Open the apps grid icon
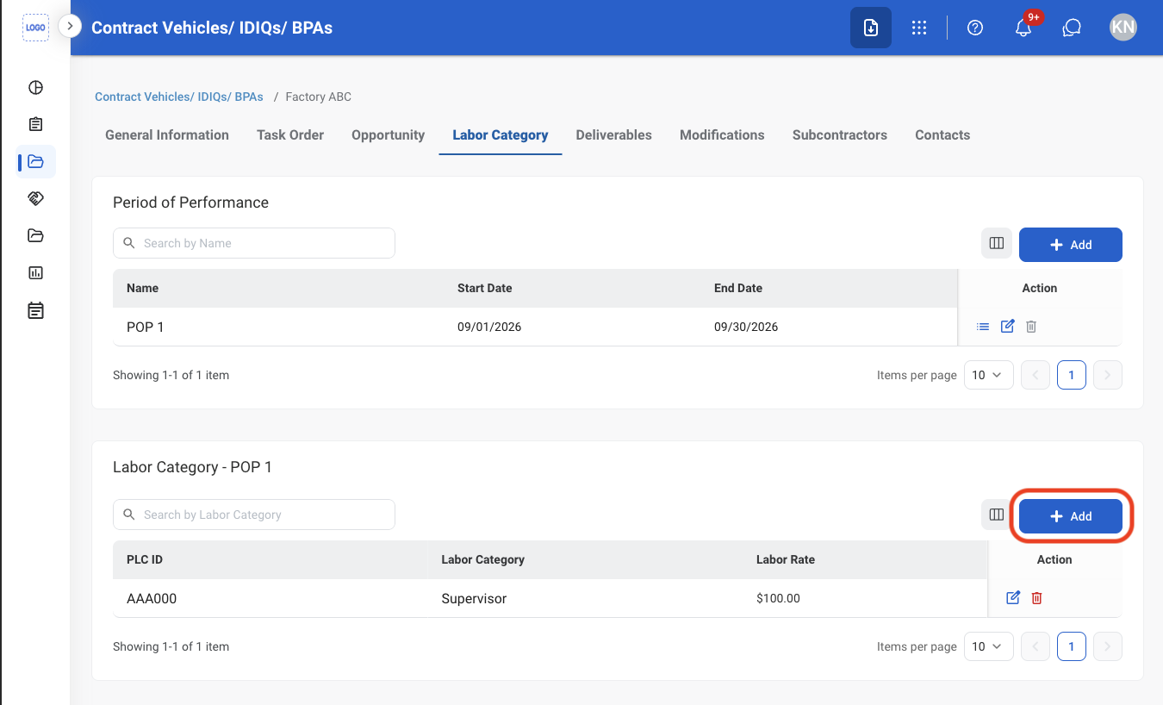 tap(919, 28)
